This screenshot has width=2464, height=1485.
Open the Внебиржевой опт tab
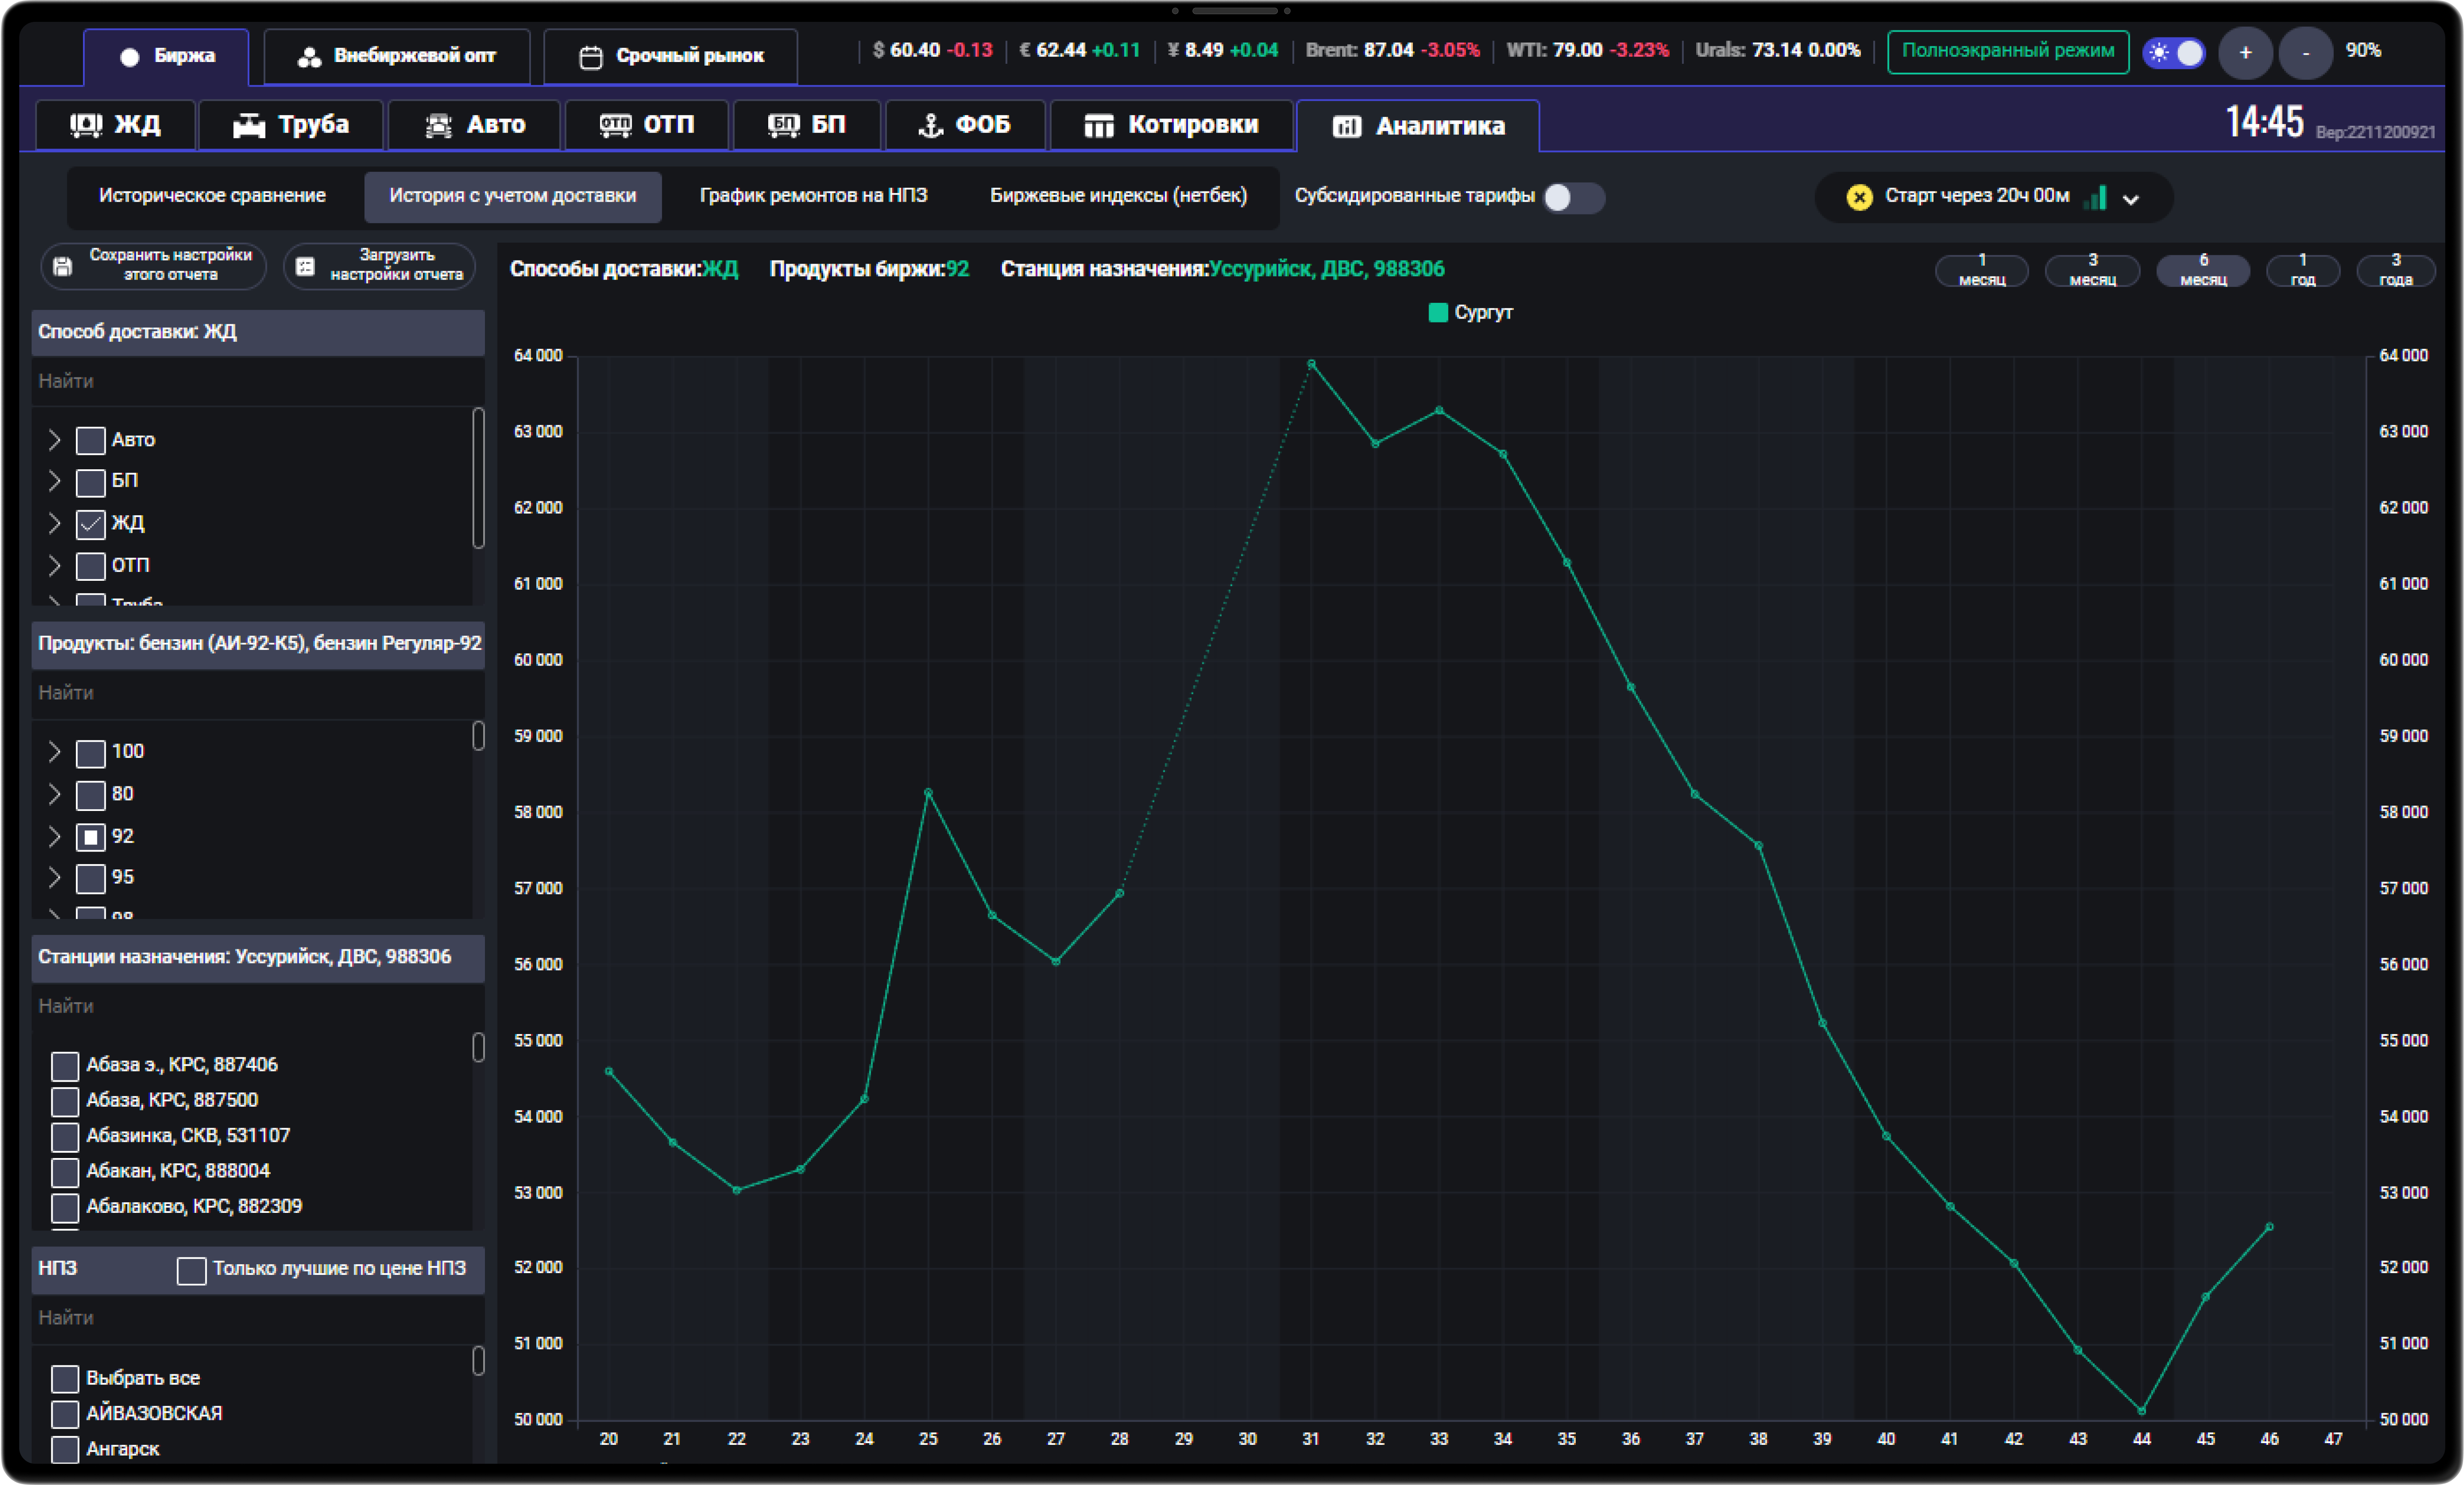[397, 57]
